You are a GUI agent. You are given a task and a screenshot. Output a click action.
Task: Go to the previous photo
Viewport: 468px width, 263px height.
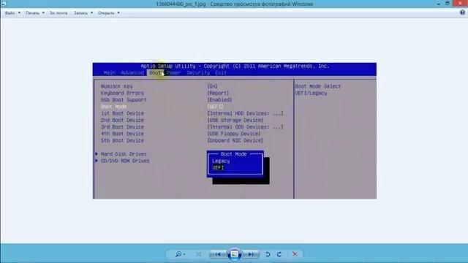(218, 254)
